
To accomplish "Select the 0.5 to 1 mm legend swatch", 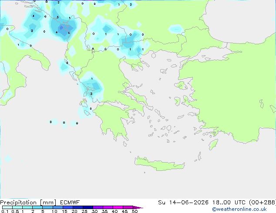I will click(17, 207).
